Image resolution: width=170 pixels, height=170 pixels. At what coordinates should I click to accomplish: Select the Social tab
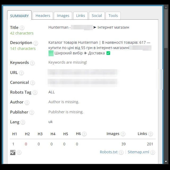97,16
